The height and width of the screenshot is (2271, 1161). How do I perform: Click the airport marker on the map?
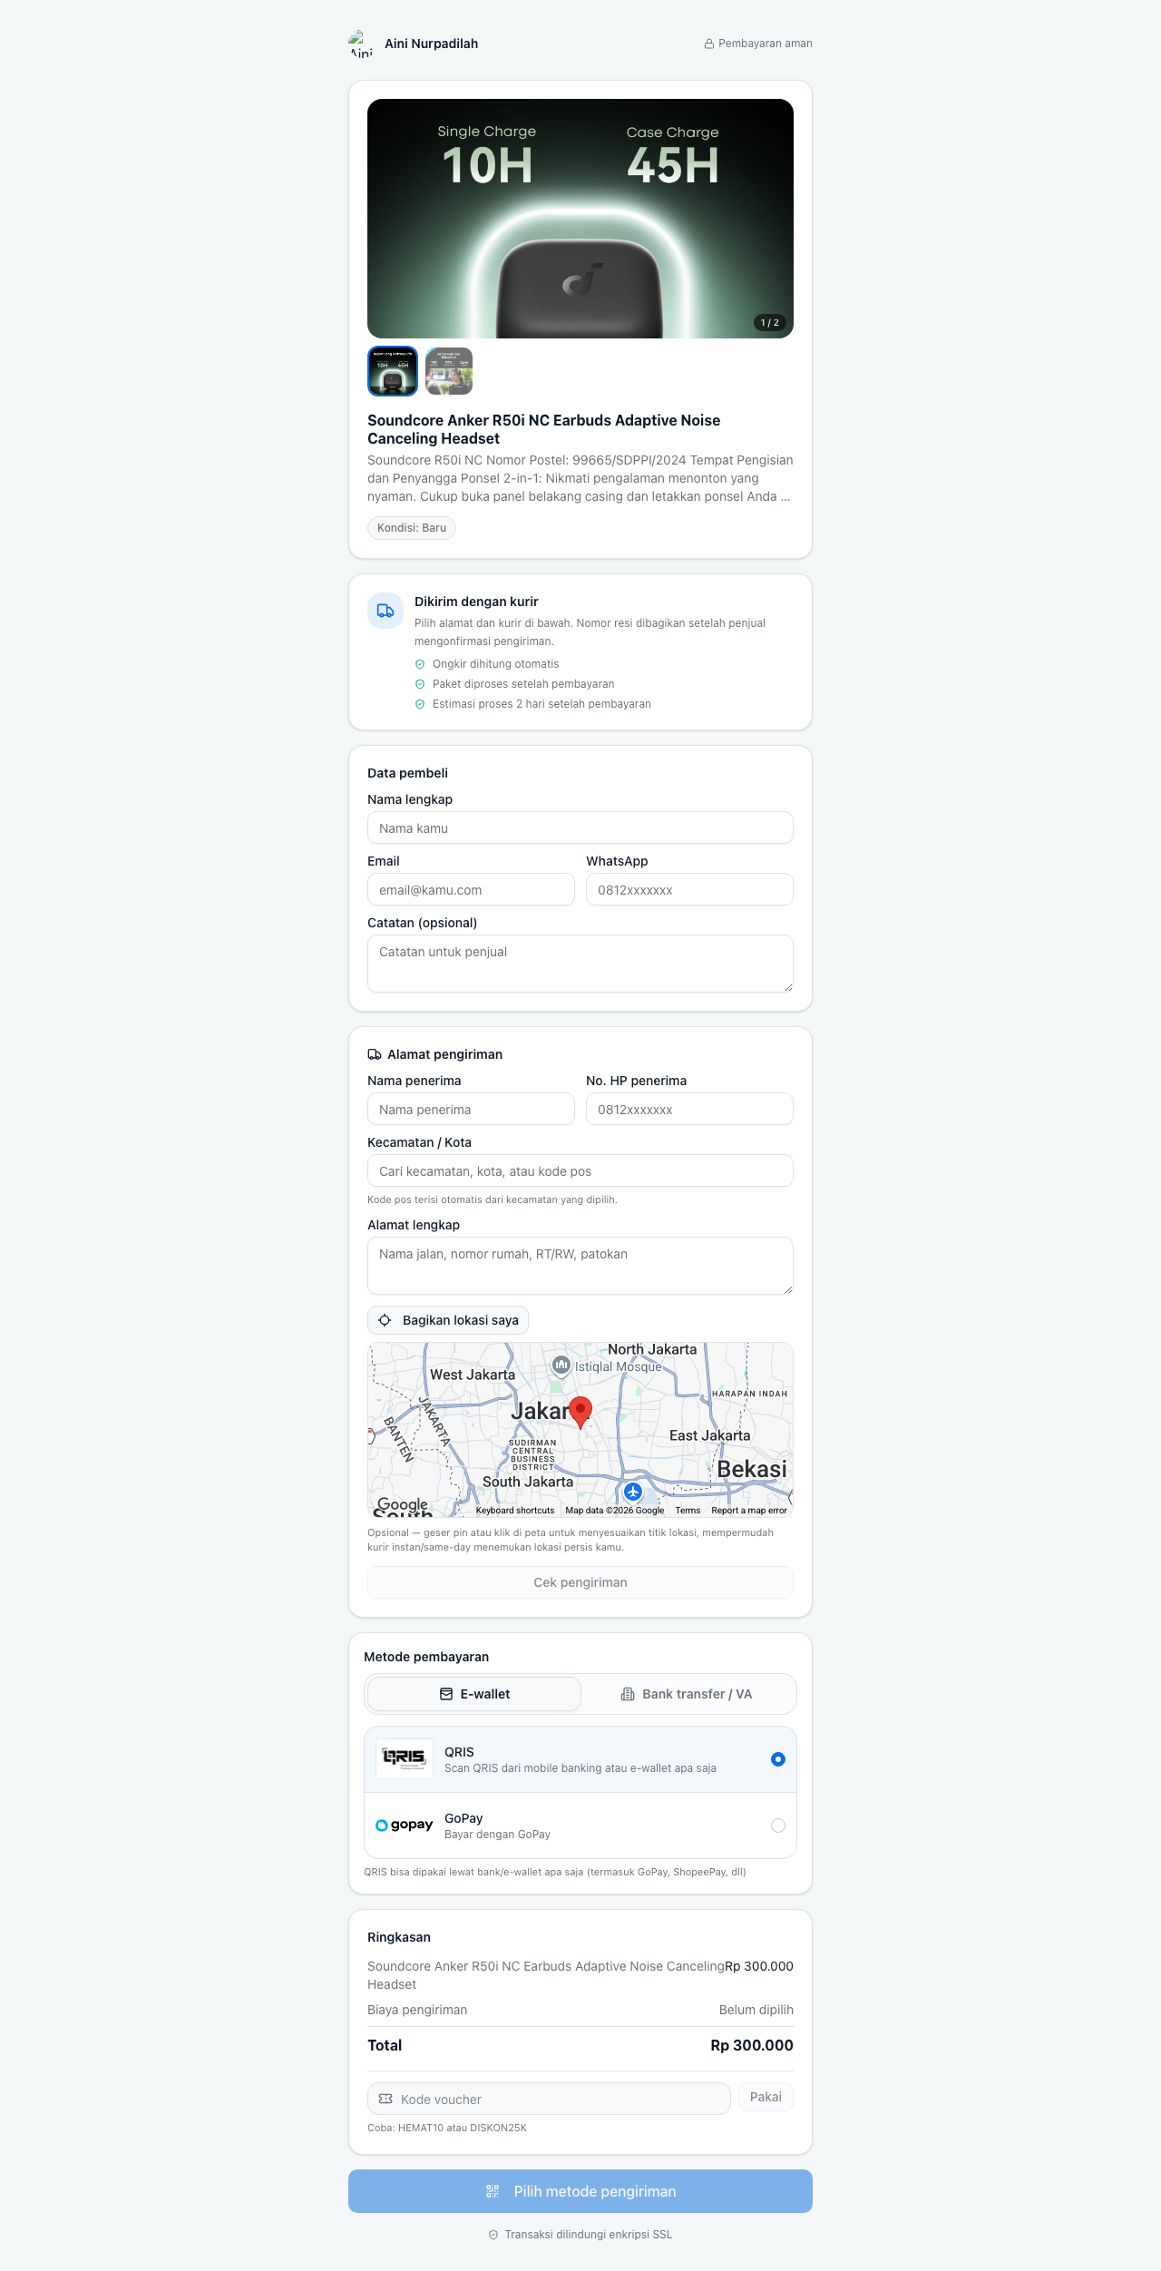(633, 1492)
